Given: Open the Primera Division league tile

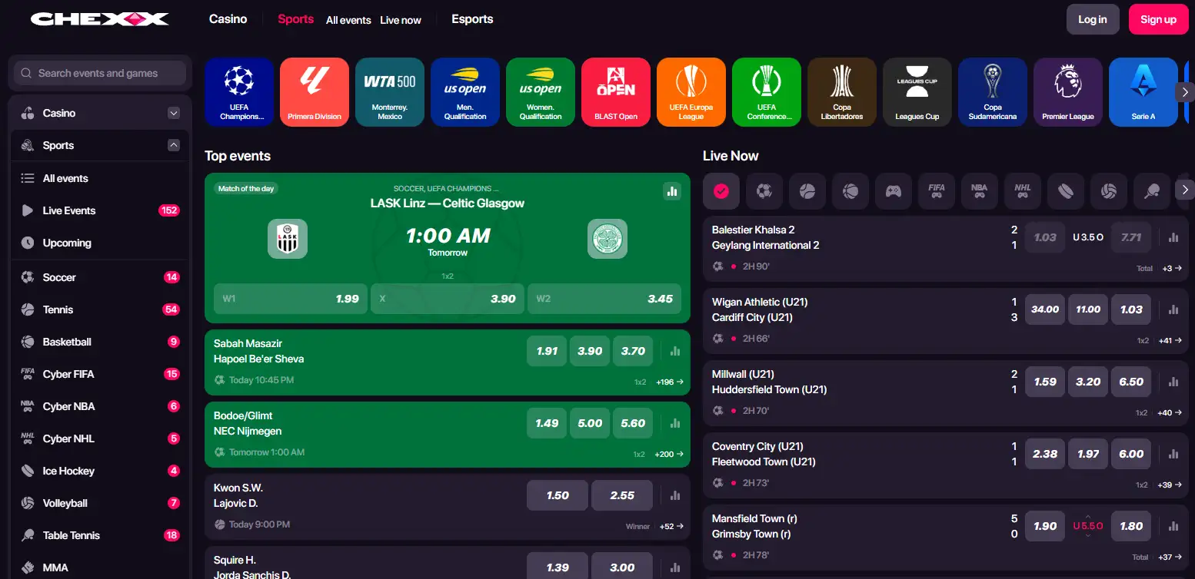Looking at the screenshot, I should pyautogui.click(x=315, y=92).
